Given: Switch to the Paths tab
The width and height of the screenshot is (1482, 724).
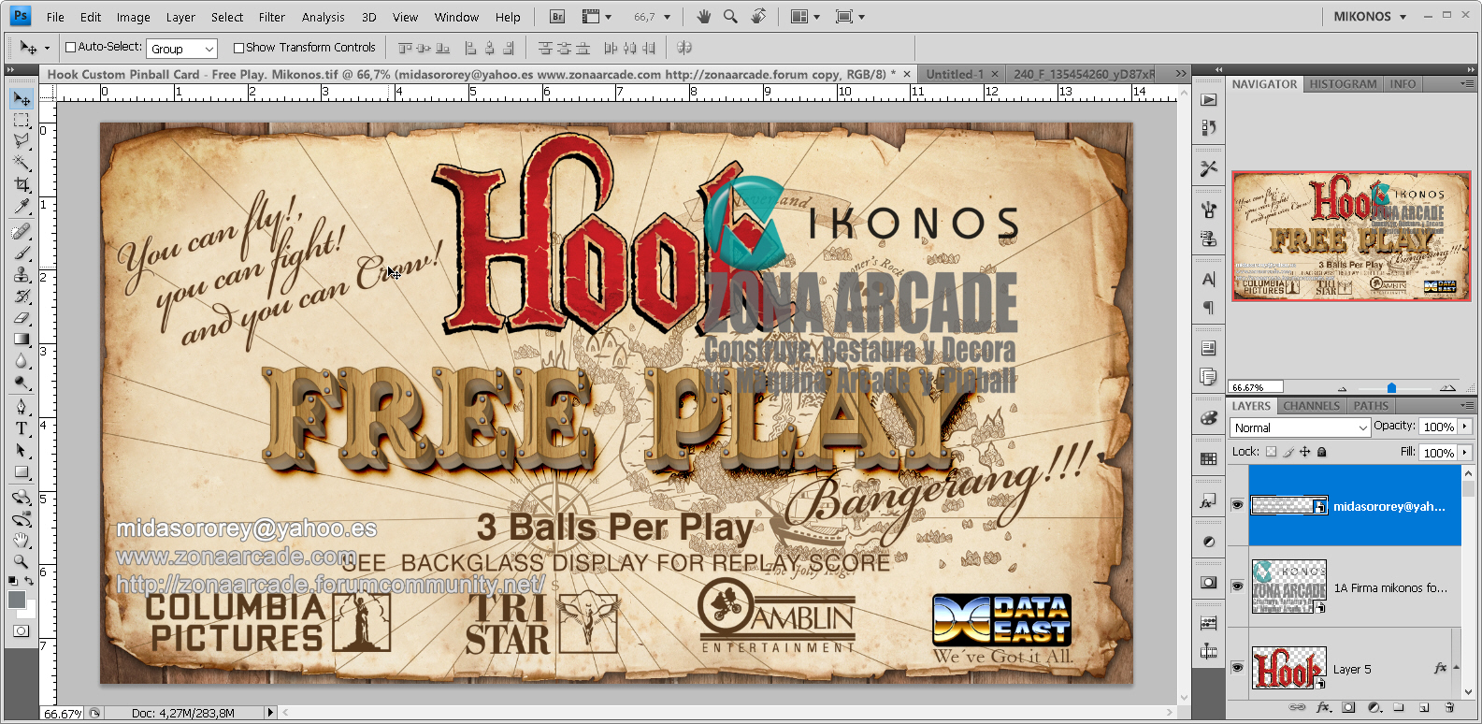Looking at the screenshot, I should 1371,406.
